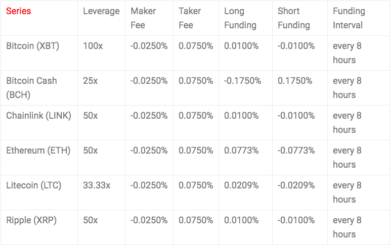
Task: Click the Taker Fee column header
Action: pyautogui.click(x=190, y=18)
